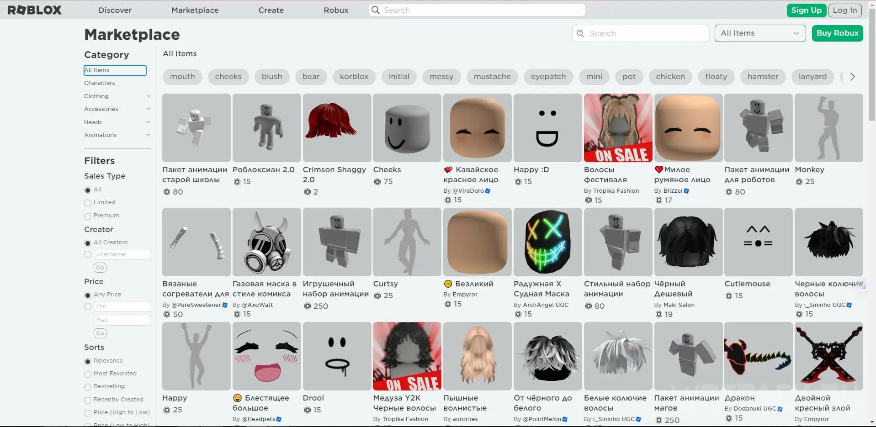Open the Create menu item
The width and height of the screenshot is (876, 427).
(x=271, y=10)
